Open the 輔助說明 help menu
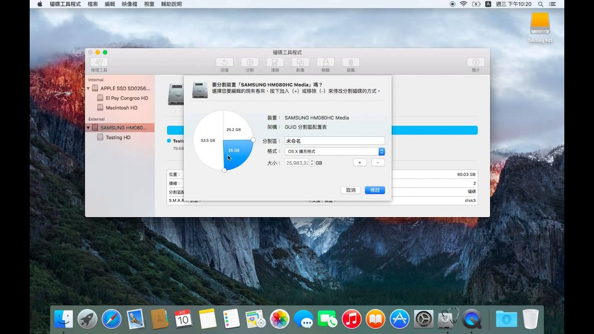Screen dimensions: 594x334 pos(171,4)
